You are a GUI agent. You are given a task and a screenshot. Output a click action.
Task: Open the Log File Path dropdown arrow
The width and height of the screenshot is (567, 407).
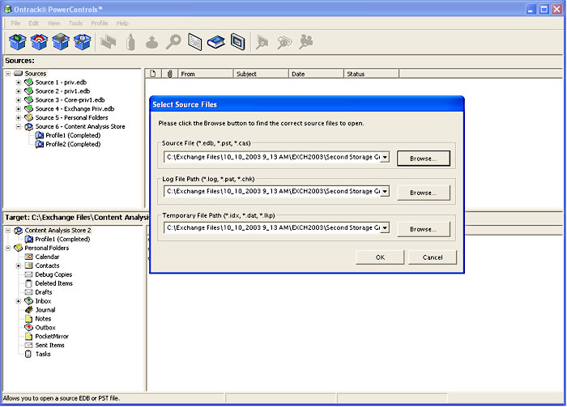pos(385,192)
